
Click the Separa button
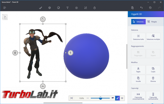pyautogui.click(x=153, y=54)
